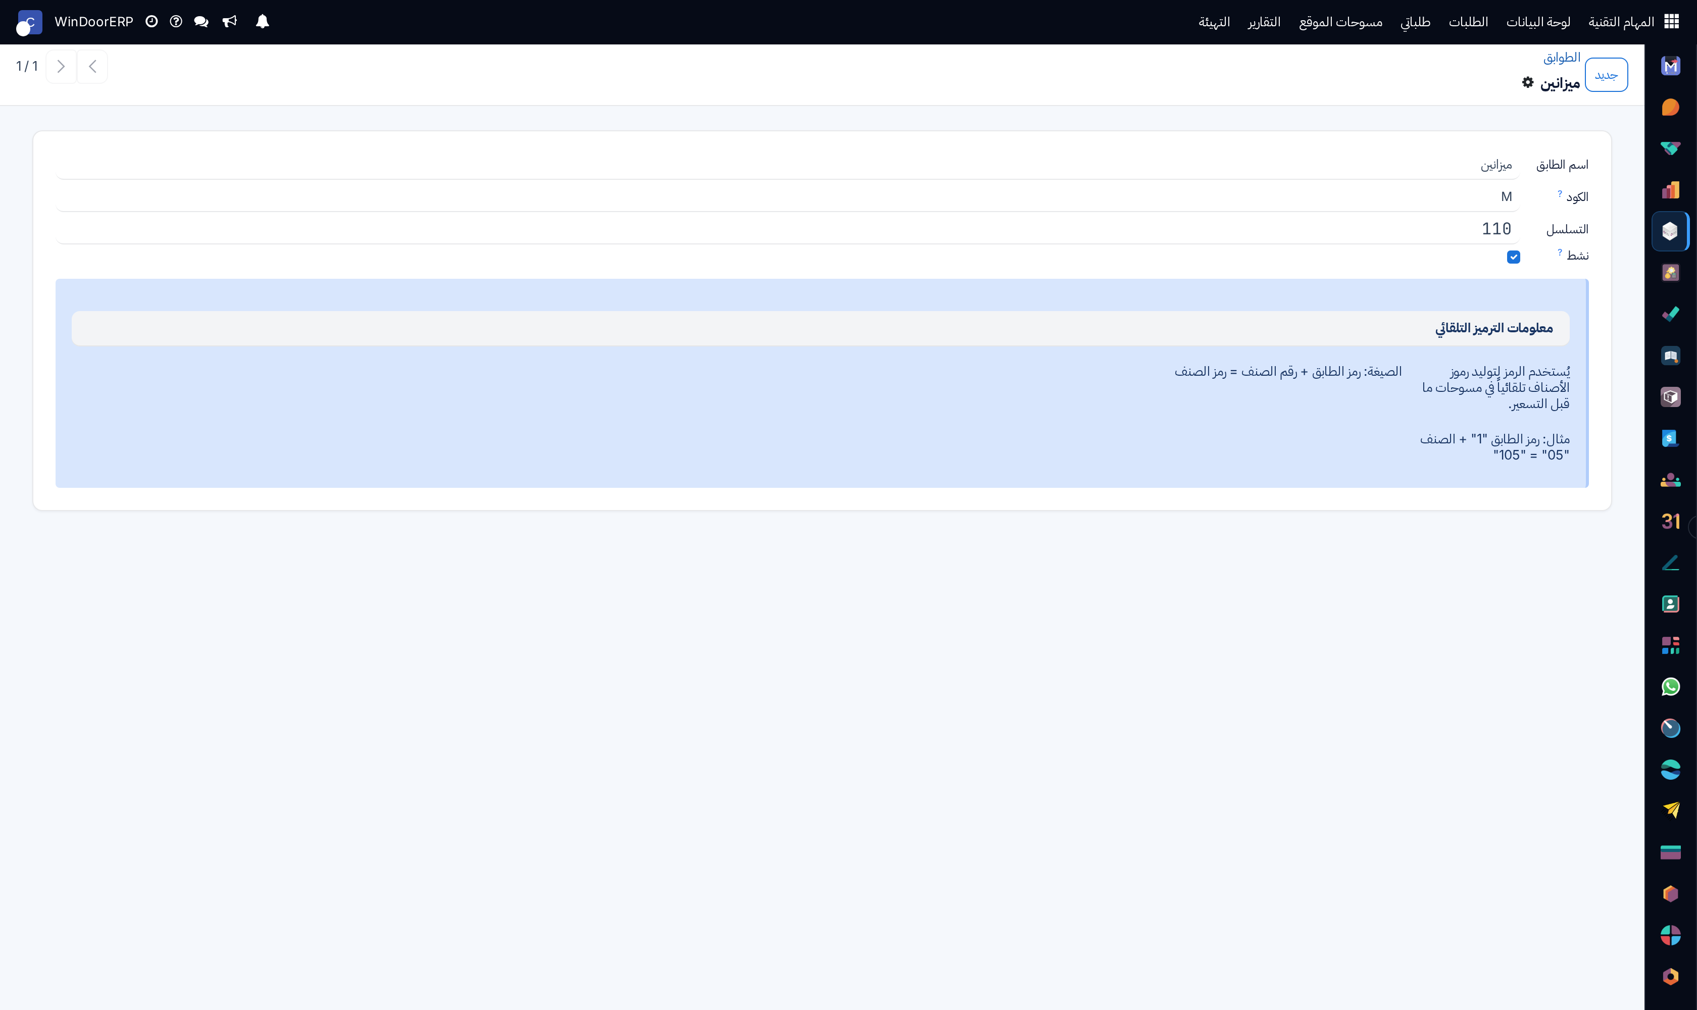1697x1010 pixels.
Task: Click the WinDoorERP company name
Action: pos(94,22)
